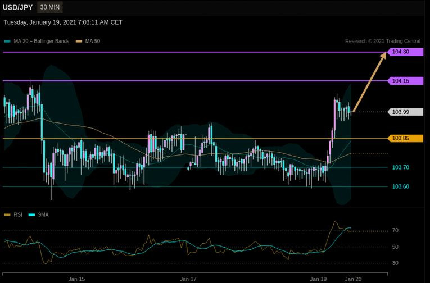
Task: Click the teal MA 20 legend swatch
Action: pyautogui.click(x=7, y=42)
